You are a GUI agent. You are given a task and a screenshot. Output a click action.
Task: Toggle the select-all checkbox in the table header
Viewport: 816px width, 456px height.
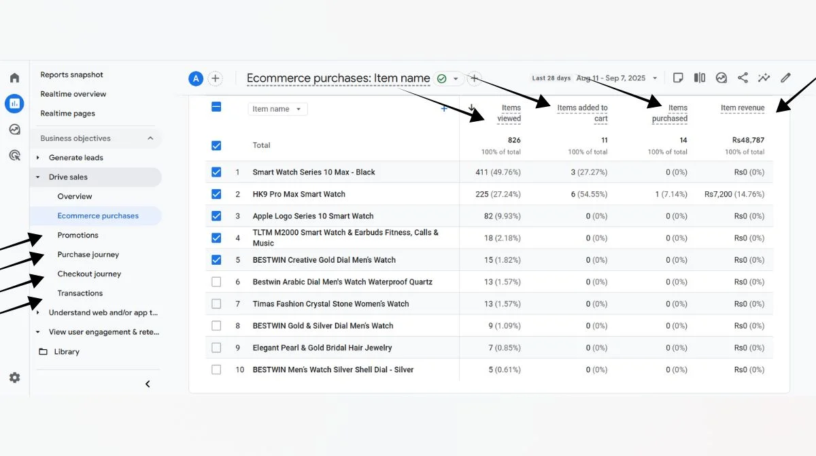click(x=216, y=107)
